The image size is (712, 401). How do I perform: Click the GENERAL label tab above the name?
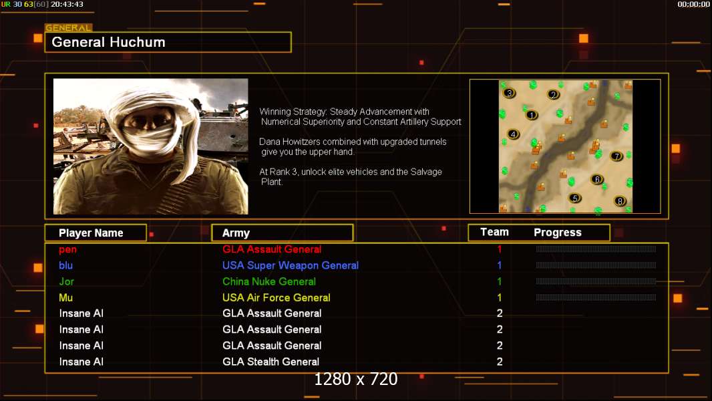coord(68,27)
